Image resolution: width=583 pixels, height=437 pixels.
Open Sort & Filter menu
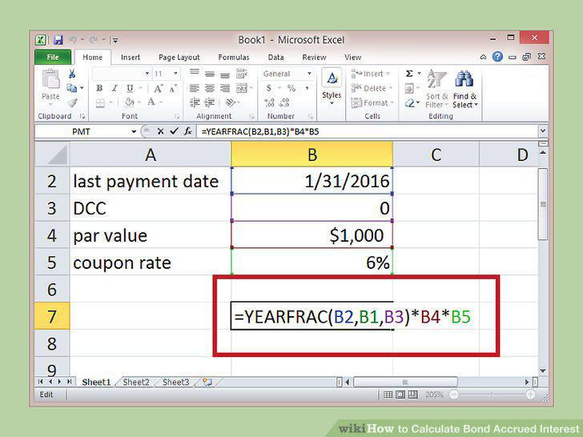click(436, 89)
